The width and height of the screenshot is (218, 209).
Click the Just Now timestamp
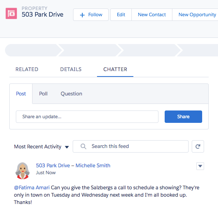[46, 173]
